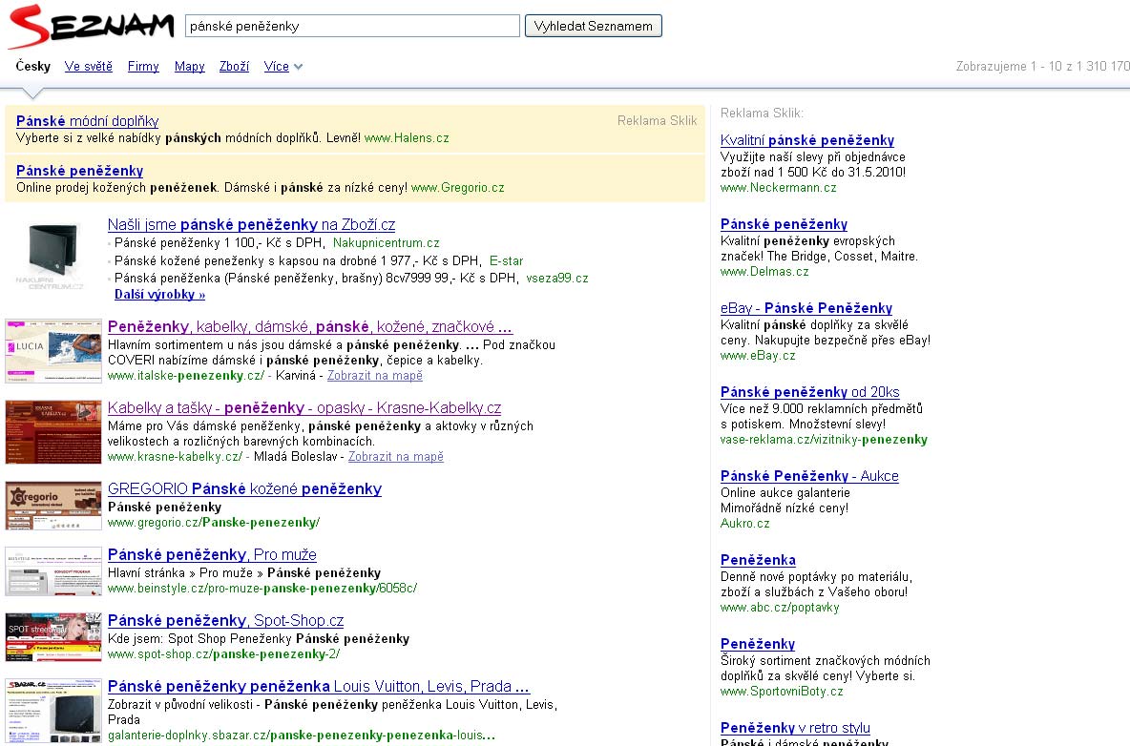
Task: Click the beinstyle.cz site thumbnail
Action: (53, 571)
